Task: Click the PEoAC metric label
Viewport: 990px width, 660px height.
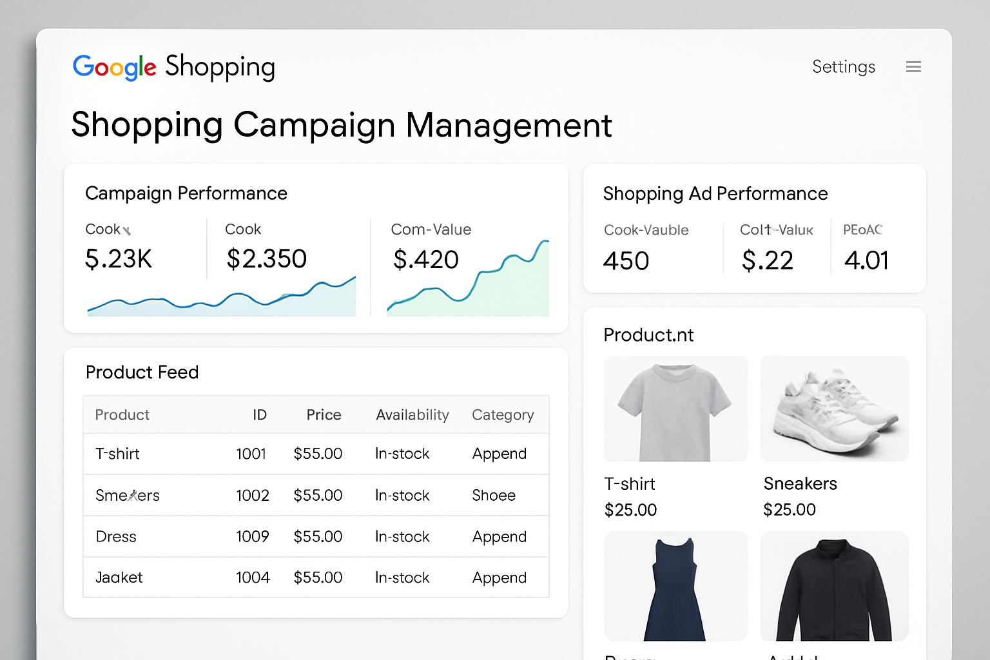Action: click(x=862, y=229)
